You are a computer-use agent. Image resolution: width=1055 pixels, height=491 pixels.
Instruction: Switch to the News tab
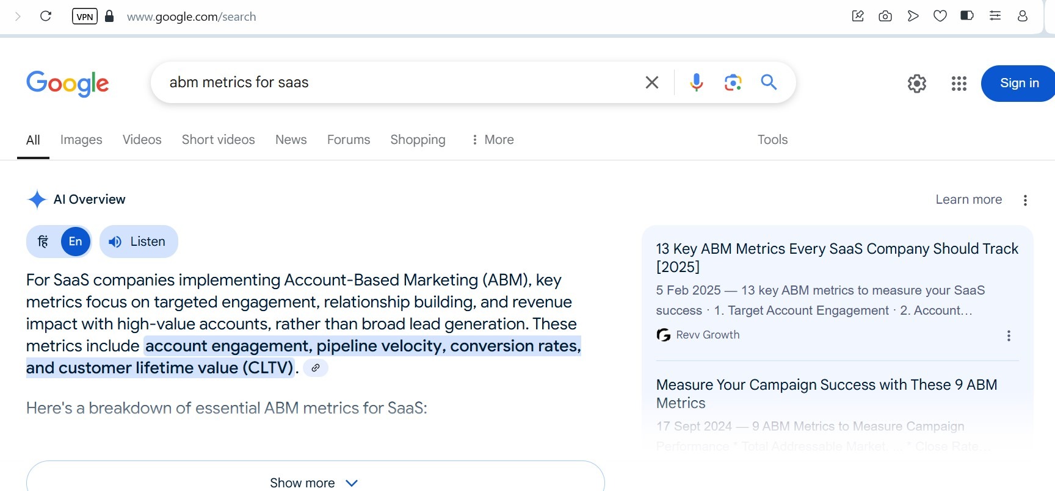[x=291, y=140]
